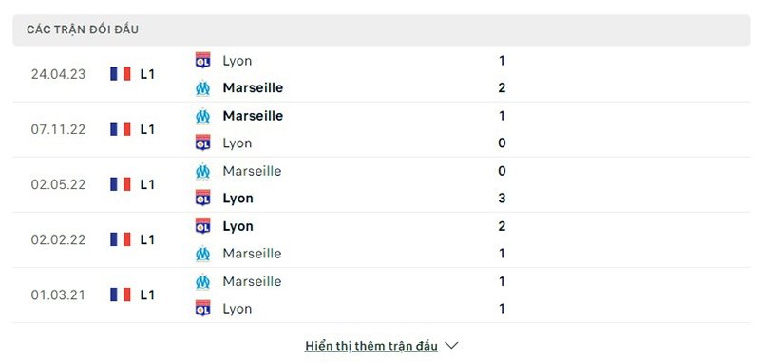Click Hiển thị thêm trận đấu link
The width and height of the screenshot is (760, 362).
[x=371, y=346]
